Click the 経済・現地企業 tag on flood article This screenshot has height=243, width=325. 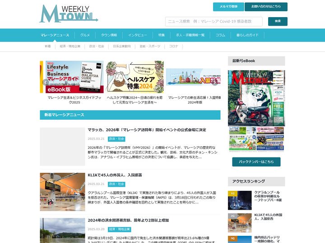pos(119,229)
